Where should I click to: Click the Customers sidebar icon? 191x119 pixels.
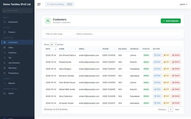click(4, 42)
